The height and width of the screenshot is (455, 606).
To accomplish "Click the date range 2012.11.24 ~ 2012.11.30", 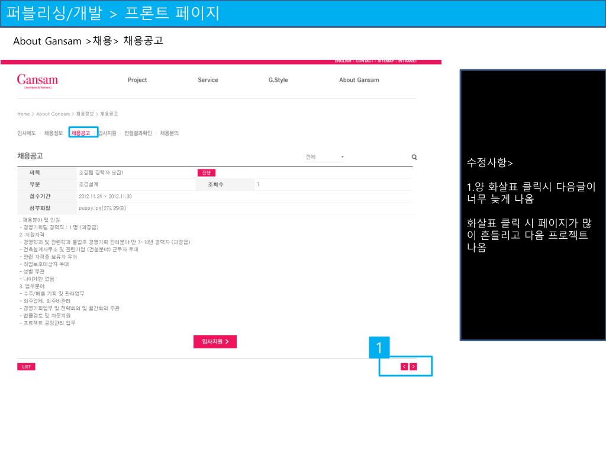I will [x=105, y=197].
